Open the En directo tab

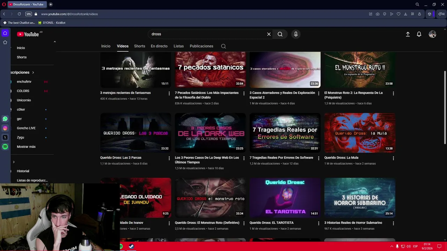(159, 46)
